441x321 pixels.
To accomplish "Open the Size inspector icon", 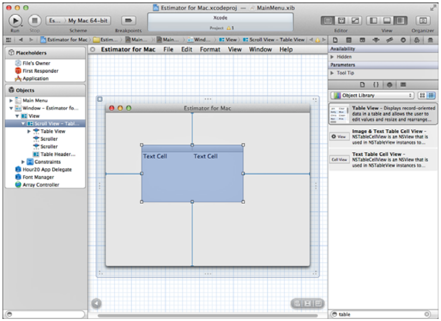I will click(x=389, y=40).
